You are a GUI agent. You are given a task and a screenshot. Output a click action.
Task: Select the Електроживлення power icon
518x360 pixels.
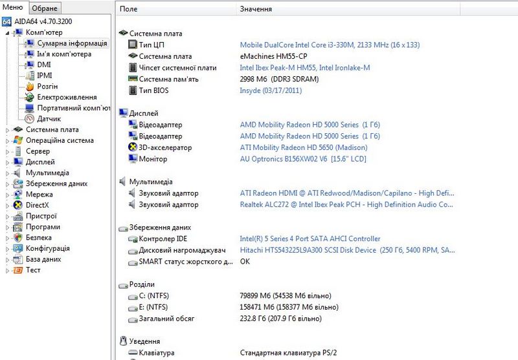[x=30, y=98]
